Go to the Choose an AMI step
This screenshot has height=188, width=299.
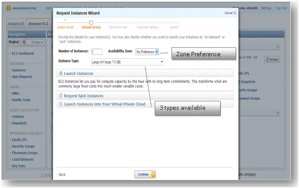(x=65, y=28)
